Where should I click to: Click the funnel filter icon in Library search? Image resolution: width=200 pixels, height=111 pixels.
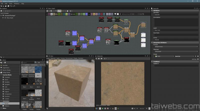coord(35,62)
